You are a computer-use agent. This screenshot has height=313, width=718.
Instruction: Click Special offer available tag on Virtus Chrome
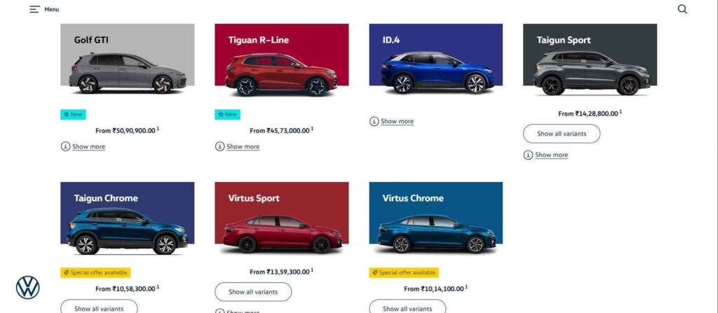point(405,272)
